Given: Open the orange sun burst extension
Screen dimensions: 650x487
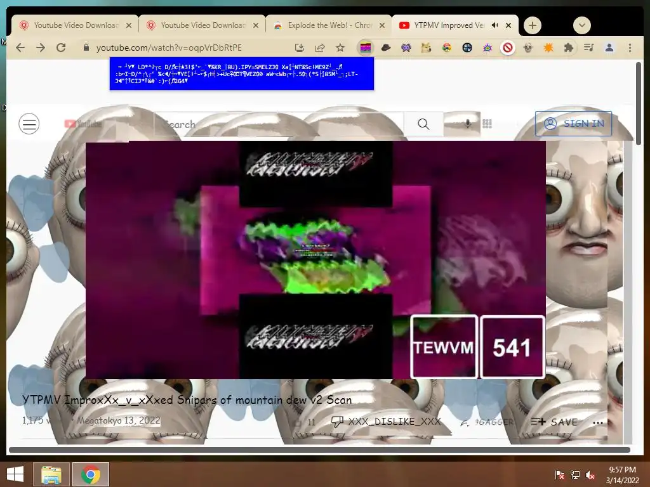Looking at the screenshot, I should [x=548, y=48].
